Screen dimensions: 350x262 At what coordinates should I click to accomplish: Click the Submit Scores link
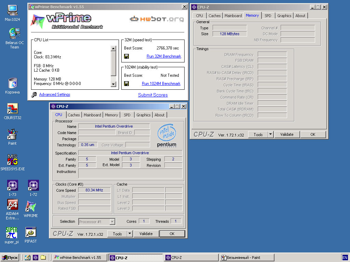153,95
